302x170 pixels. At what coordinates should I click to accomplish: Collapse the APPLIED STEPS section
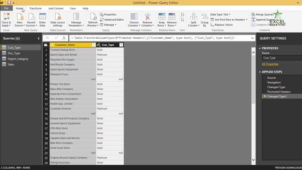[x=260, y=72]
